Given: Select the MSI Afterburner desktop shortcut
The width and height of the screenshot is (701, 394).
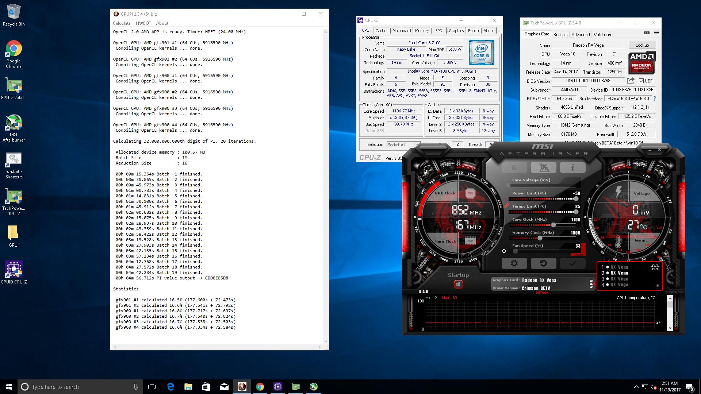Looking at the screenshot, I should pyautogui.click(x=14, y=128).
